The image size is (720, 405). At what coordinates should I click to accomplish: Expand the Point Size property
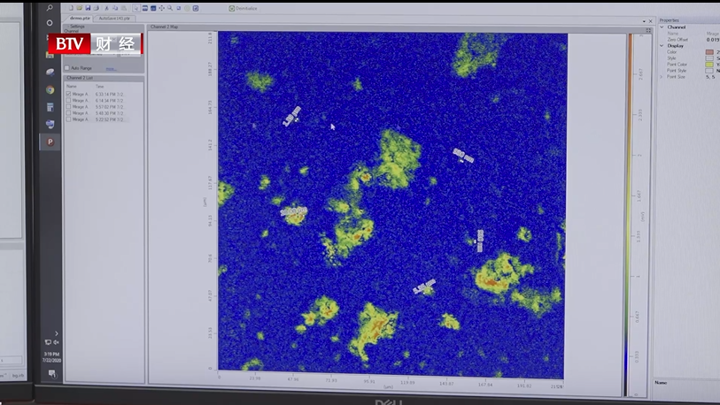pyautogui.click(x=661, y=77)
